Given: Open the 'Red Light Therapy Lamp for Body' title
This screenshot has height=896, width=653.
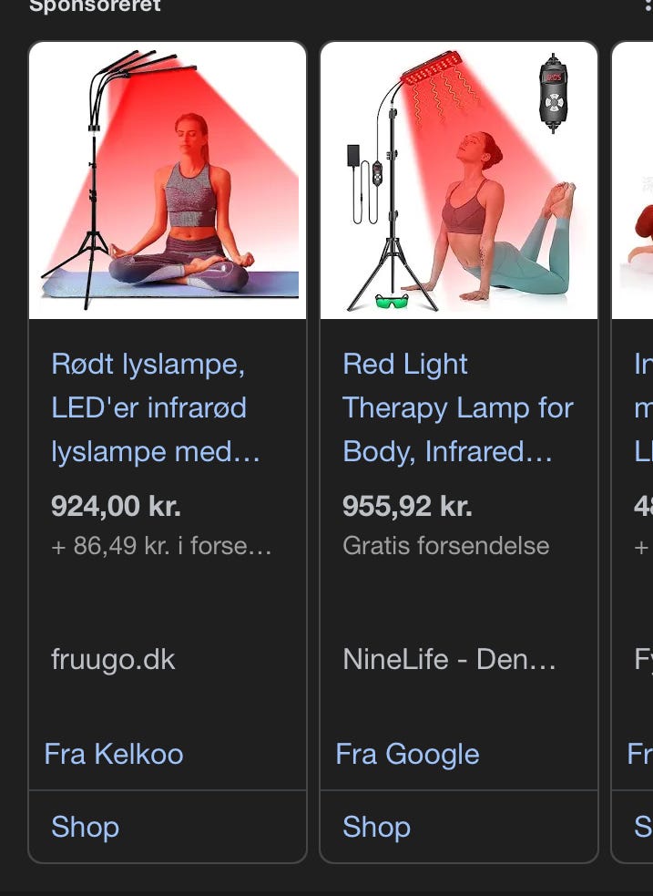Looking at the screenshot, I should point(457,407).
